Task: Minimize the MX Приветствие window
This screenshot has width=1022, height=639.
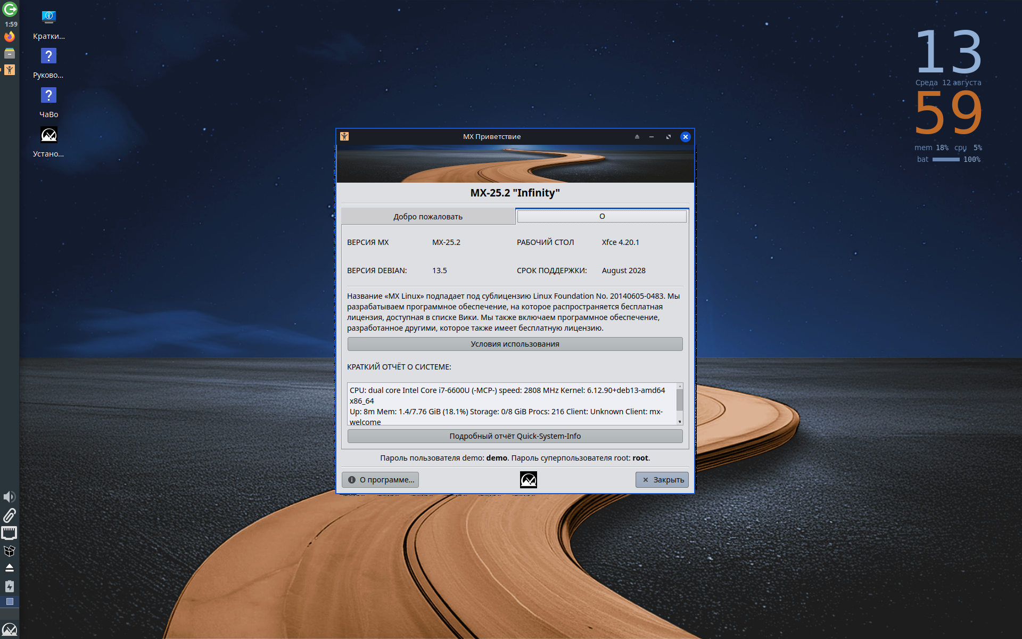Action: [x=652, y=137]
